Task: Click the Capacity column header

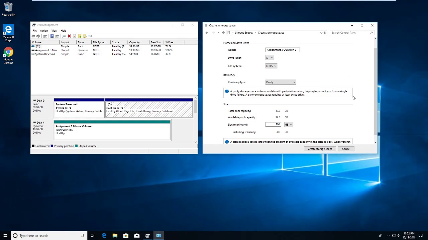Action: coord(138,42)
